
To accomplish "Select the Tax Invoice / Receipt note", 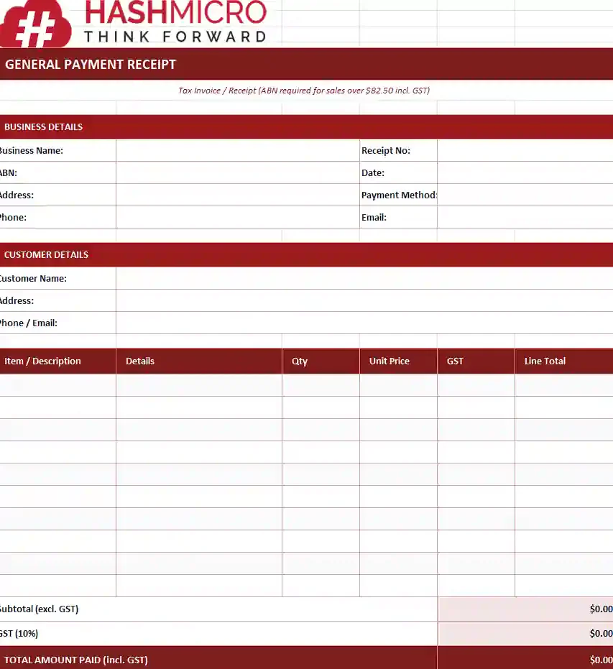I will coord(304,91).
